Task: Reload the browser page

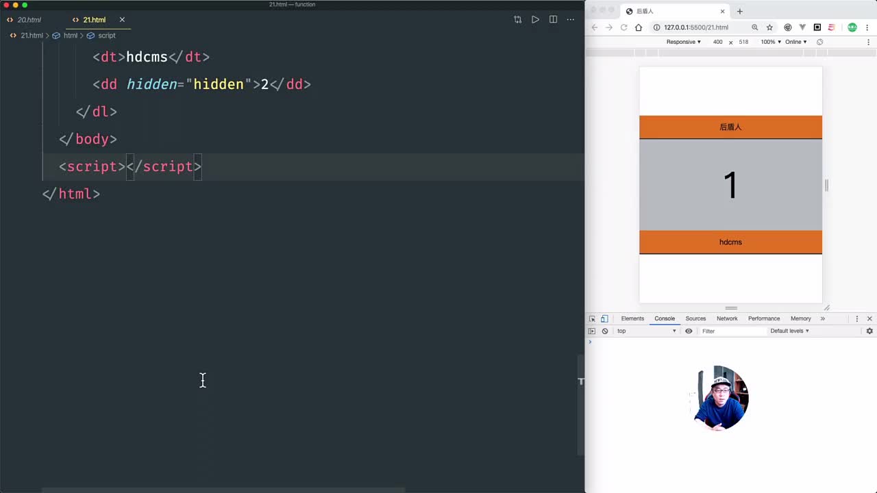Action: tap(624, 27)
